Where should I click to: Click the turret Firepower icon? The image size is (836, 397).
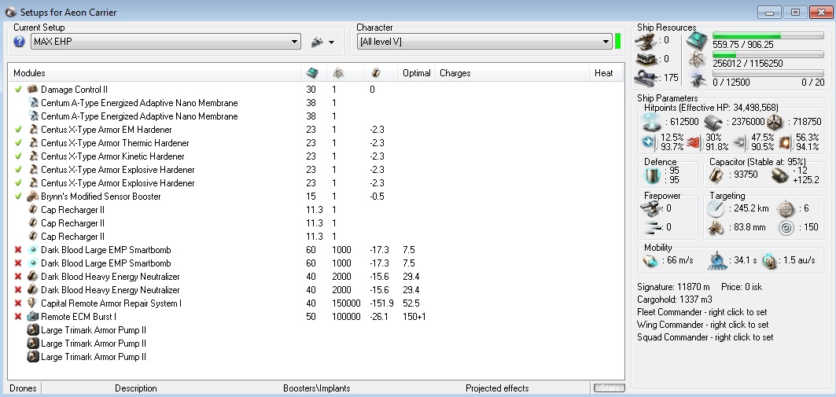coord(650,209)
